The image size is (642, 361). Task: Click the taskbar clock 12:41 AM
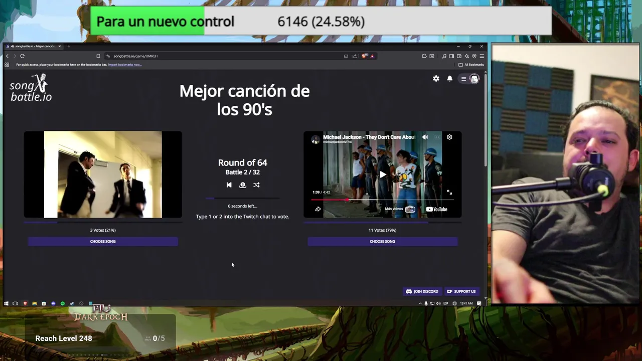466,303
